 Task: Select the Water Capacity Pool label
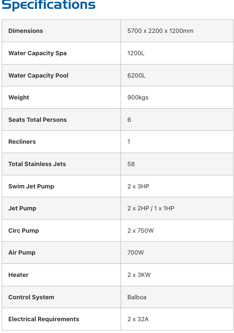[x=38, y=75]
